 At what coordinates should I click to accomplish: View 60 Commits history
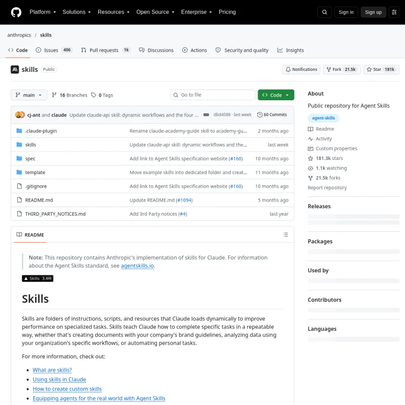pyautogui.click(x=272, y=115)
